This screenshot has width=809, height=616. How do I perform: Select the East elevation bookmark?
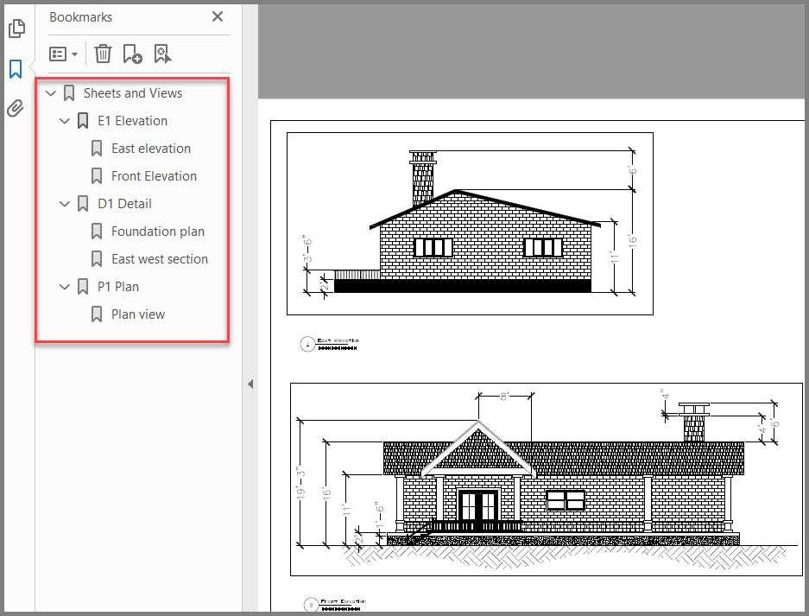click(x=150, y=149)
